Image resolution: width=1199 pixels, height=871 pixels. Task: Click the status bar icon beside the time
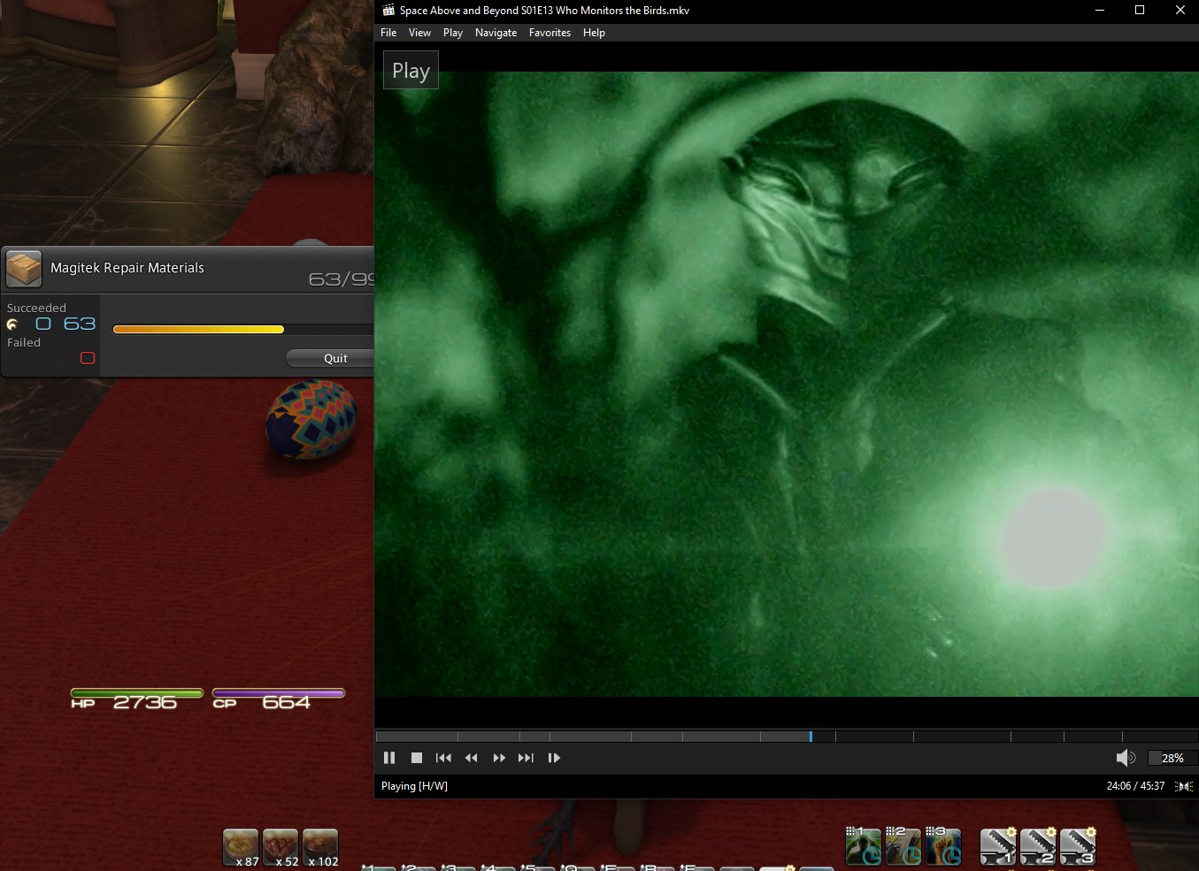click(x=1184, y=786)
